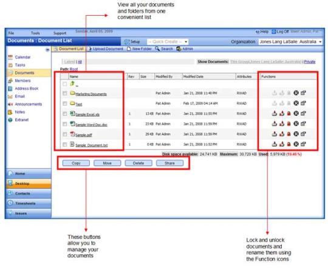Open the File menu

tap(11, 33)
